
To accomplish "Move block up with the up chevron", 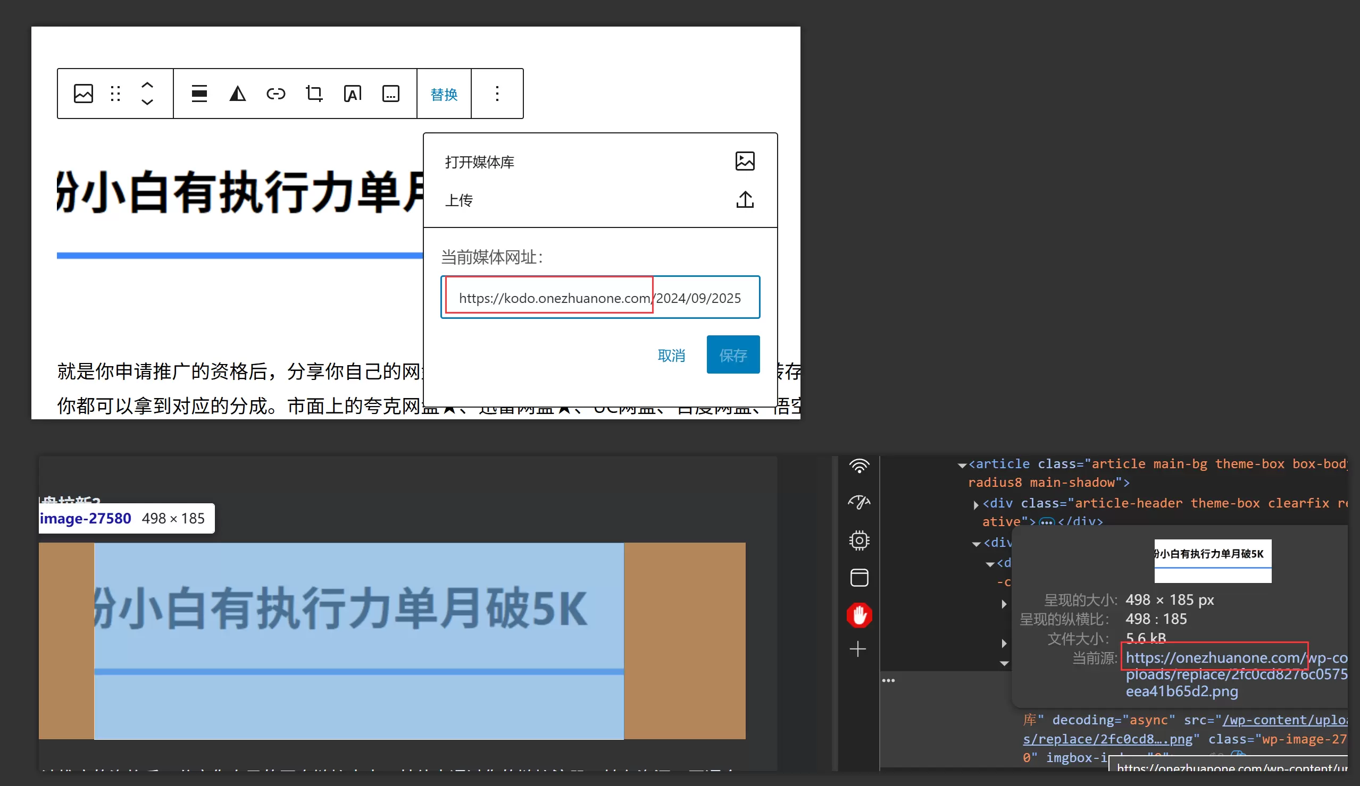I will pos(147,85).
